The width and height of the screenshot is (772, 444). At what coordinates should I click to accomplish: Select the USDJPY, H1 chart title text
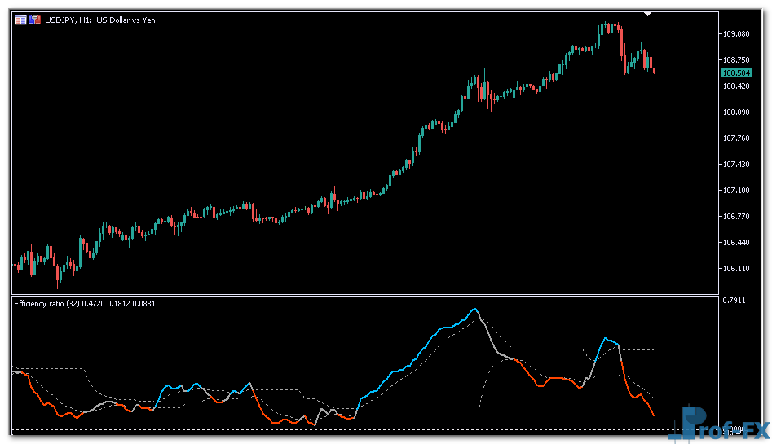[100, 20]
